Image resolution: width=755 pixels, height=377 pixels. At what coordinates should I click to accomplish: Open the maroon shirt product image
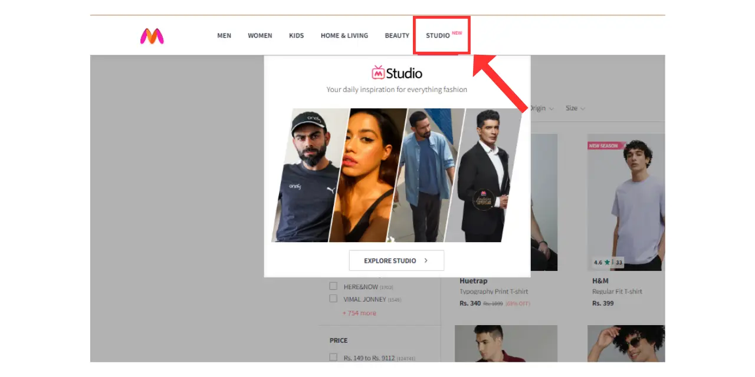click(x=506, y=343)
